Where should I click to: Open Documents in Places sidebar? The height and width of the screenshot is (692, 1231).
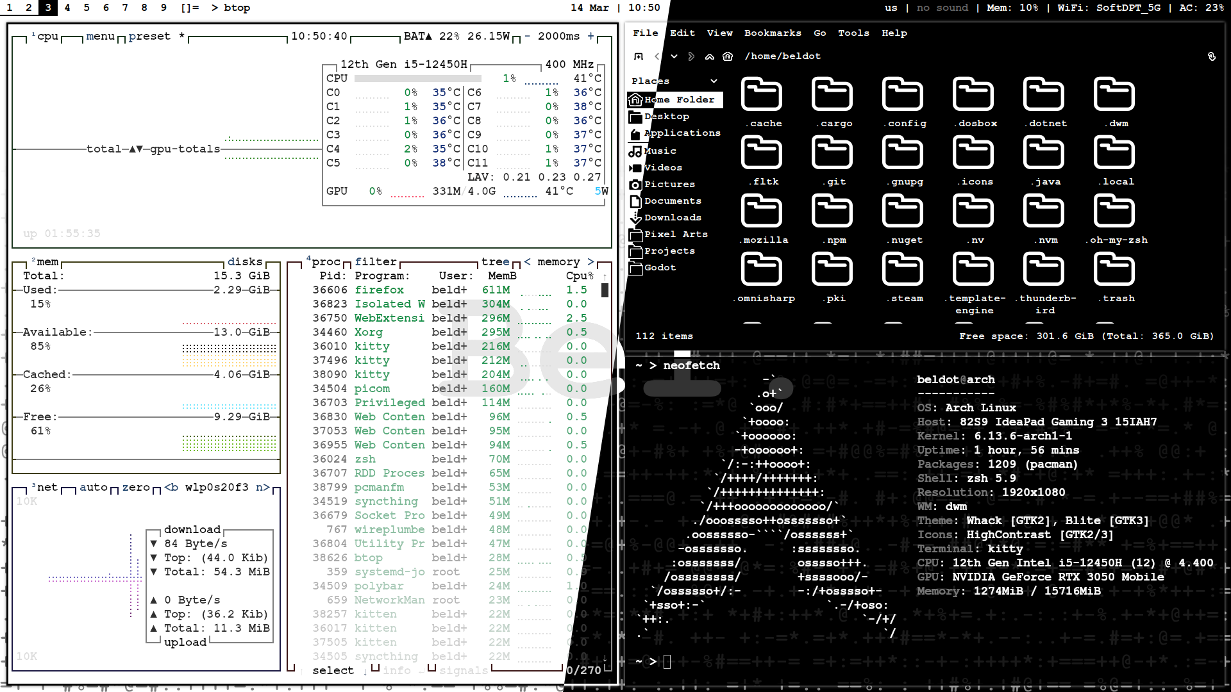pos(675,201)
